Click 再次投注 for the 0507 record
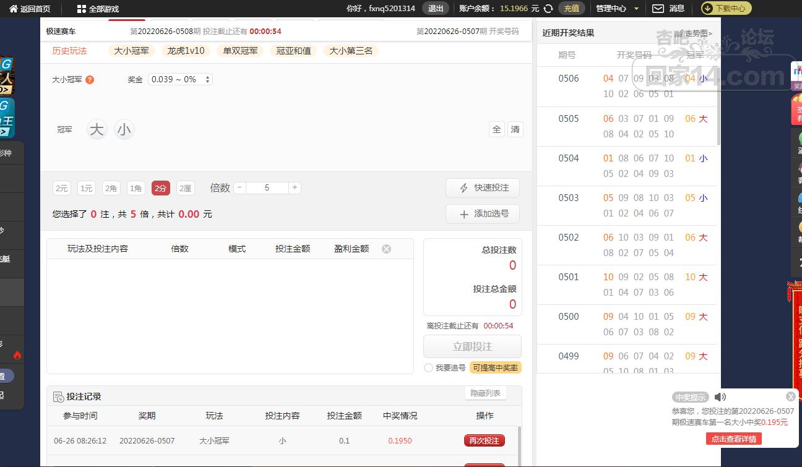802x467 pixels. 484,440
